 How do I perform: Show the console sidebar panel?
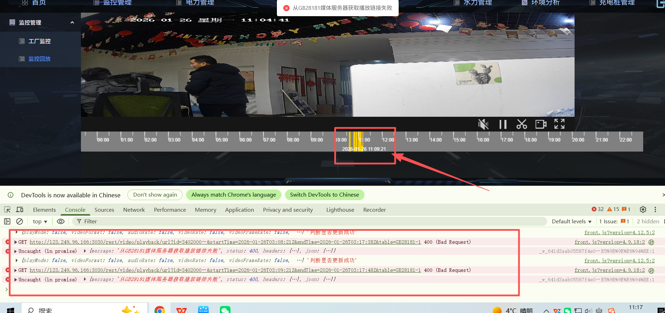coord(7,221)
